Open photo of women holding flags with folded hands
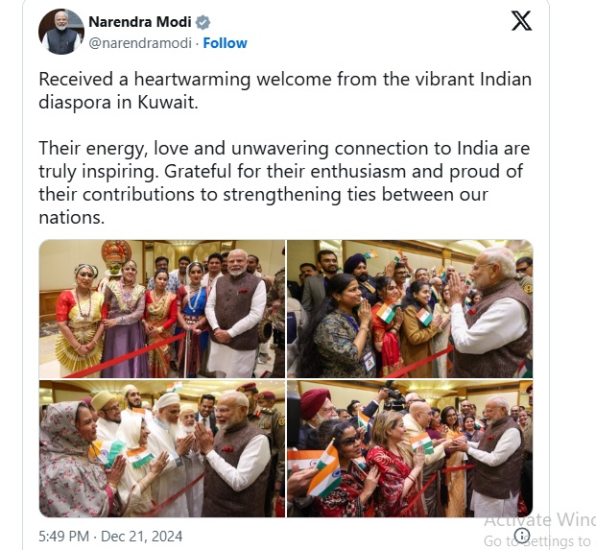 pyautogui.click(x=410, y=309)
